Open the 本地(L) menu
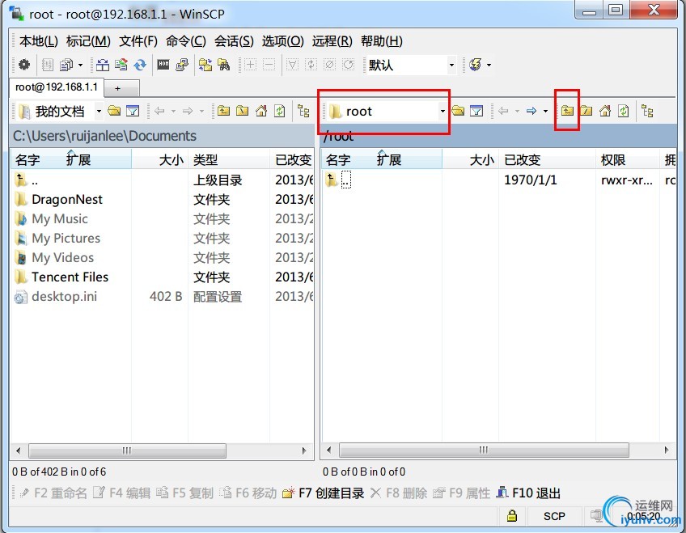This screenshot has width=686, height=533. 39,41
